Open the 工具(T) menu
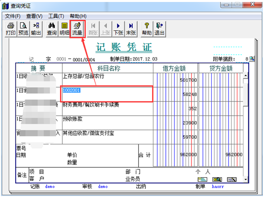263x197 pixels. (56, 16)
